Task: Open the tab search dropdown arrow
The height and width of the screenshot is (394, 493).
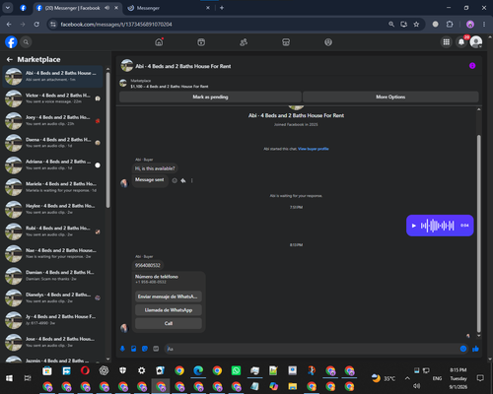Action: [x=8, y=8]
